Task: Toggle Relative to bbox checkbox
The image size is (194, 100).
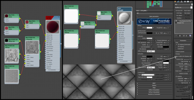Action: [189, 73]
